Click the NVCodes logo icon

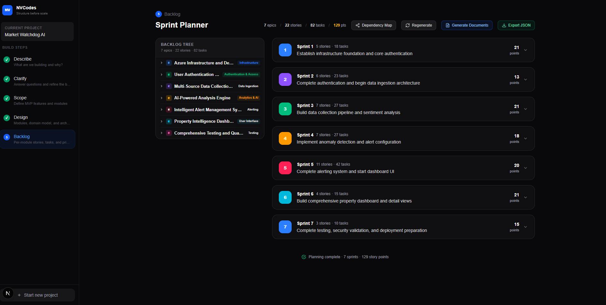point(7,10)
